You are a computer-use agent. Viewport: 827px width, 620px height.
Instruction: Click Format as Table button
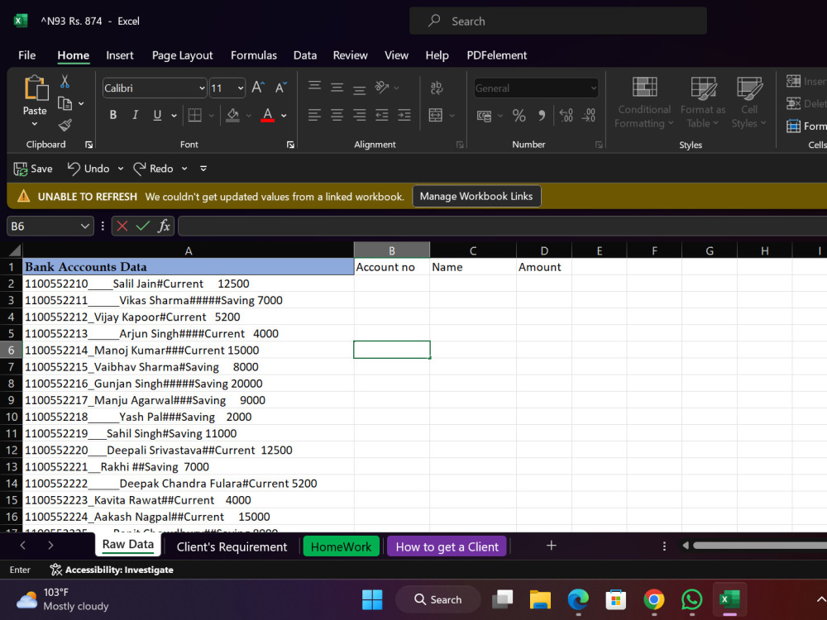(x=703, y=103)
